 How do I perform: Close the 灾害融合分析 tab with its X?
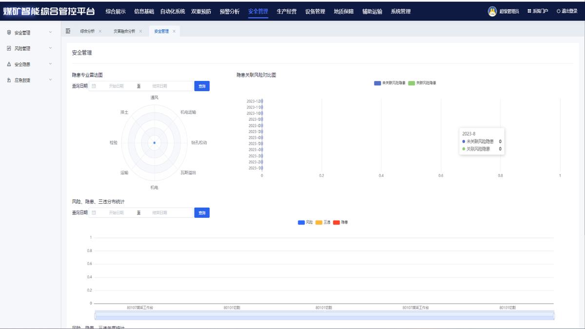(140, 31)
